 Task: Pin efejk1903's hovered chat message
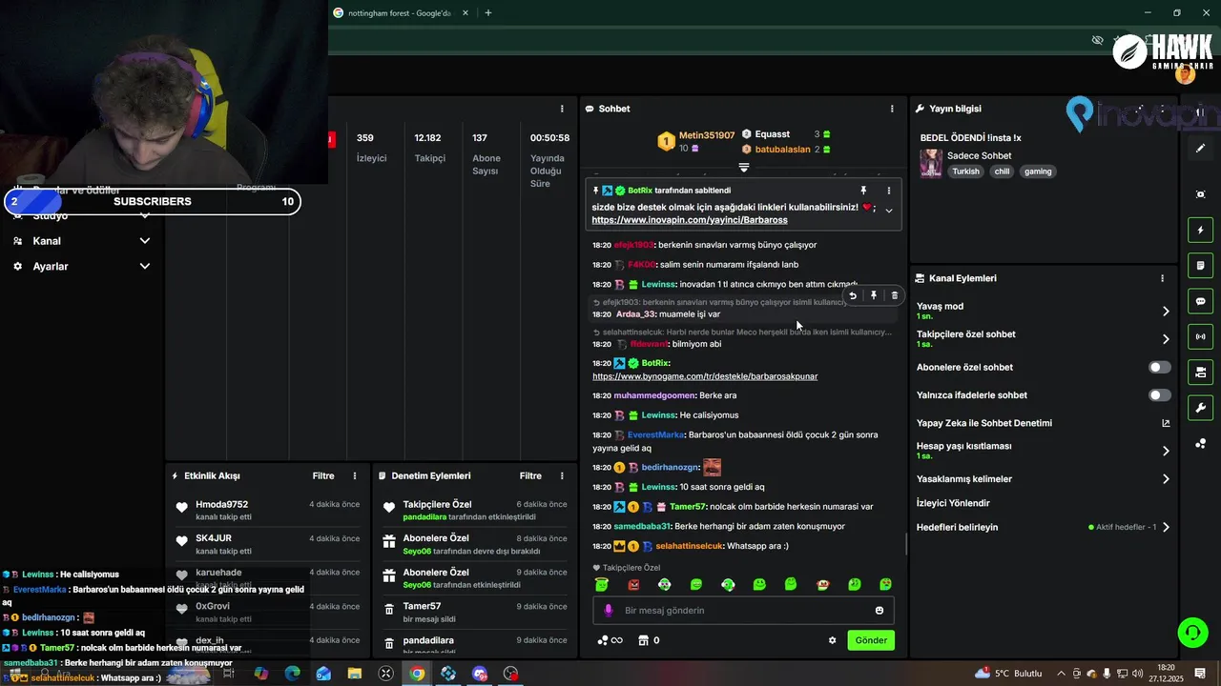pos(874,295)
